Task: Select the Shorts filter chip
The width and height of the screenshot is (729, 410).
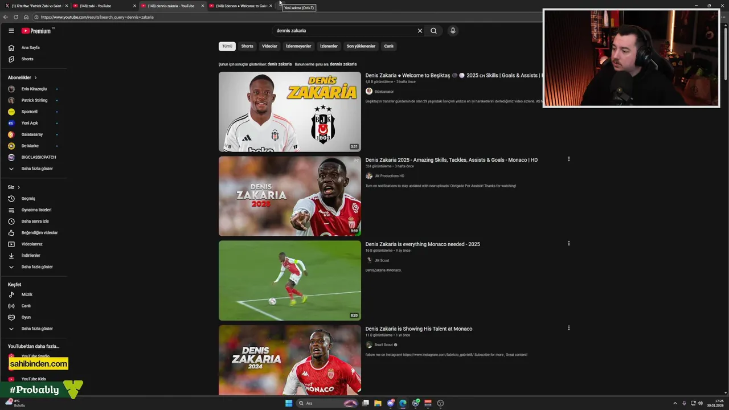Action: click(x=247, y=46)
